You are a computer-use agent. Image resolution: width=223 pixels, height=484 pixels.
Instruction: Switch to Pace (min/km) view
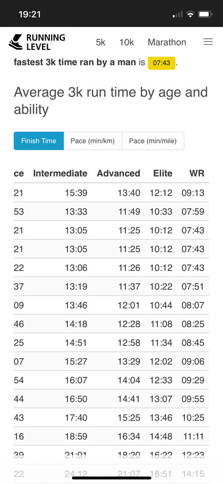93,141
